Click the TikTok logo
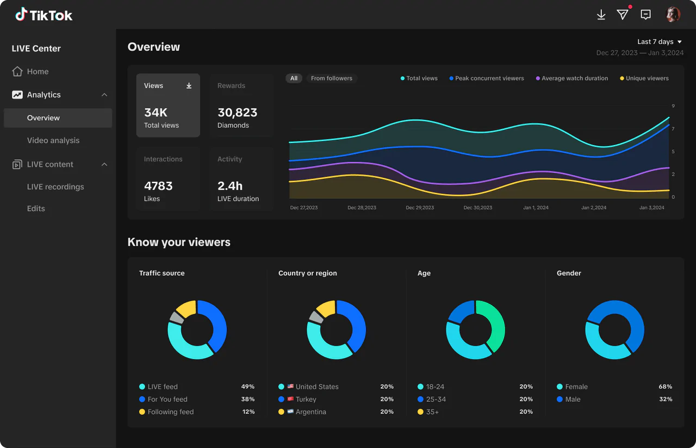Viewport: 696px width, 448px height. (43, 15)
